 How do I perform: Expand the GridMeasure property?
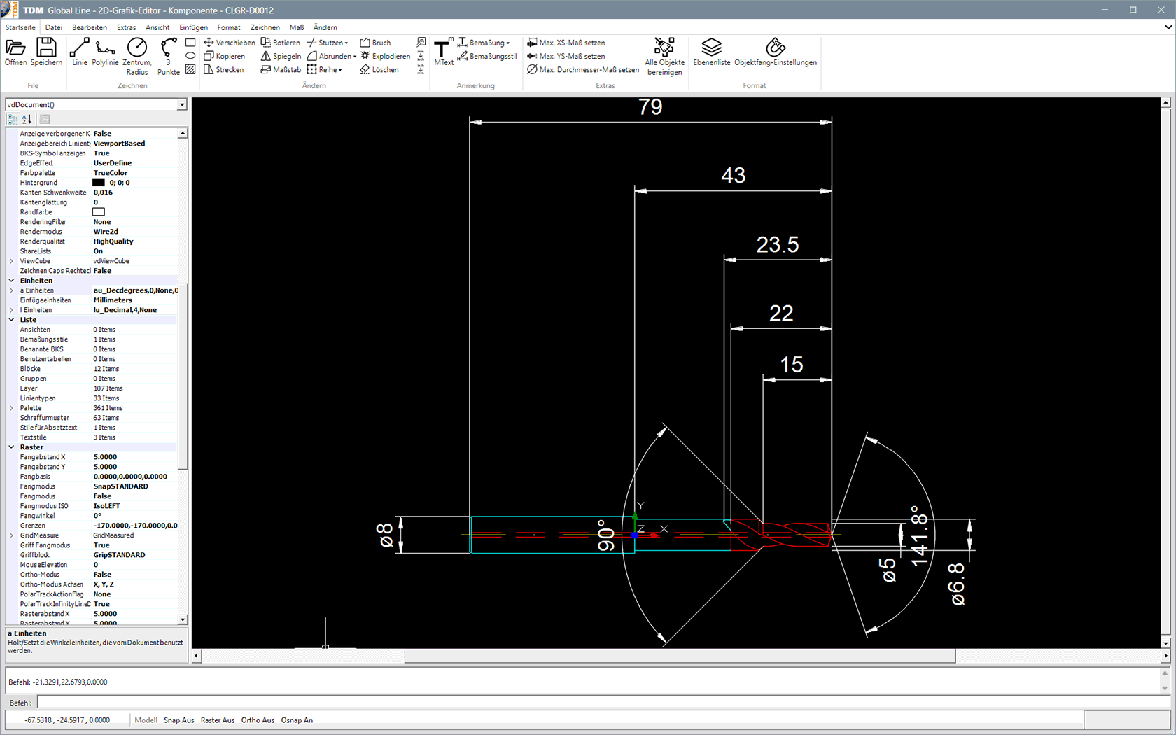click(11, 535)
